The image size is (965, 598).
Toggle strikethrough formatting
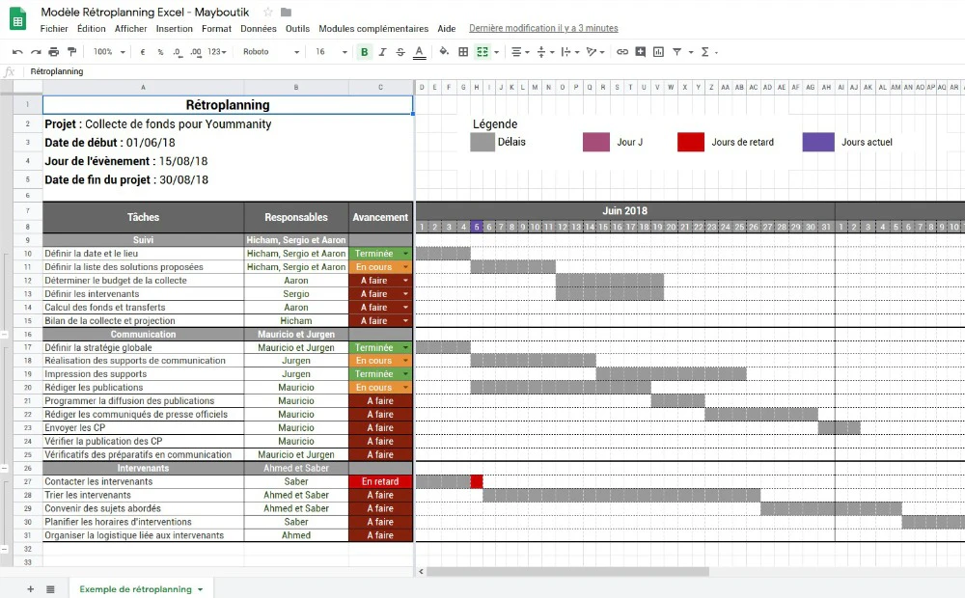(x=400, y=52)
